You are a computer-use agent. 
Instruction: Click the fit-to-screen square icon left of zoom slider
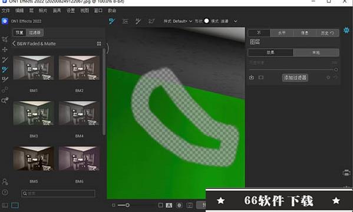coord(114,205)
